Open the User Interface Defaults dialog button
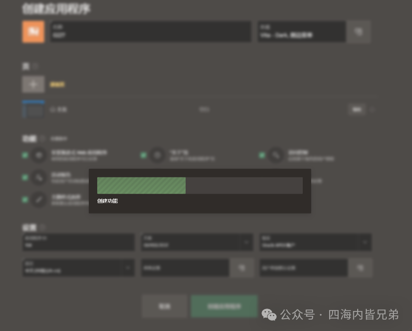412x331 pixels. (360, 268)
